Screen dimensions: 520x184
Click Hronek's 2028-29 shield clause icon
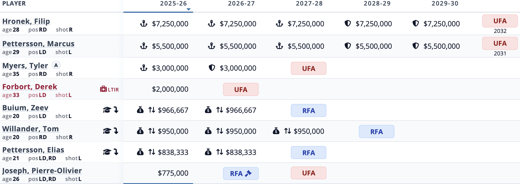pyautogui.click(x=347, y=23)
